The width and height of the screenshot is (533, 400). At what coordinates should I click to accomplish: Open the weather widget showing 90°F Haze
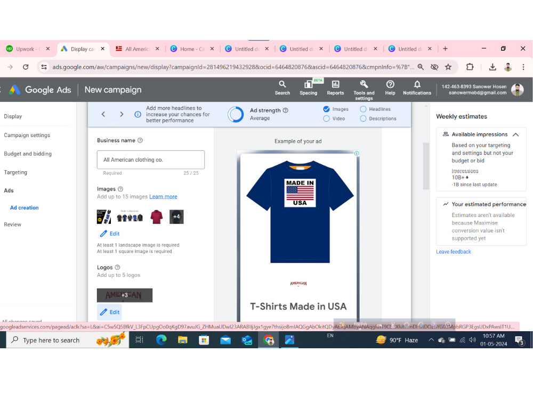397,340
